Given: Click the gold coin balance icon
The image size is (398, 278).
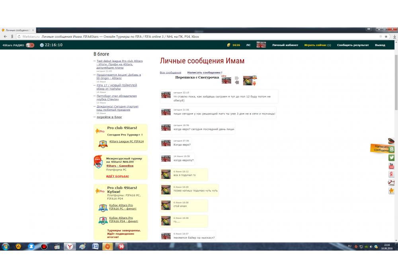Looking at the screenshot, I should (229, 45).
